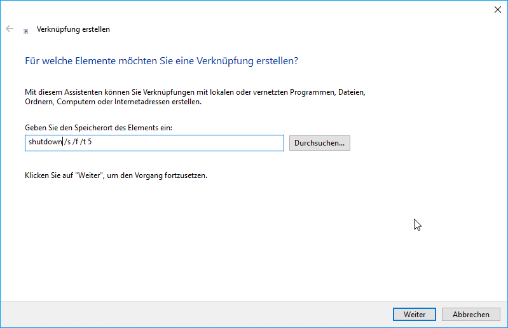Click the word shutdown in the text box
The width and height of the screenshot is (508, 328).
click(45, 143)
